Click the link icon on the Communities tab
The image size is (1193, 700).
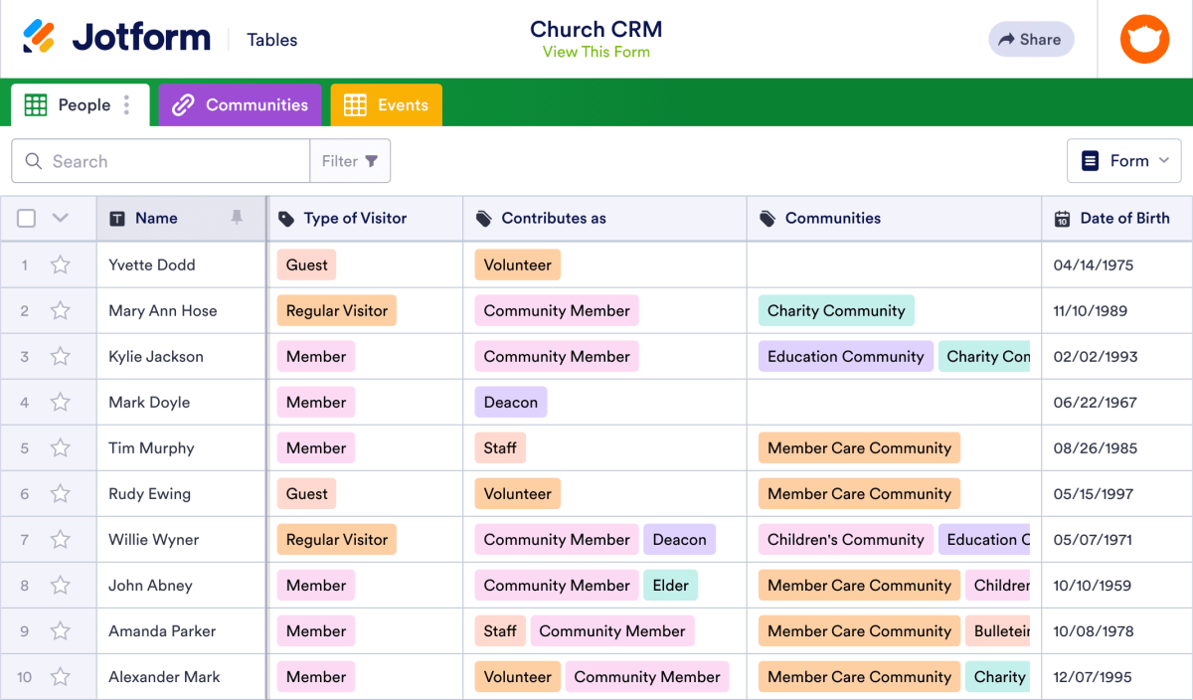[180, 104]
